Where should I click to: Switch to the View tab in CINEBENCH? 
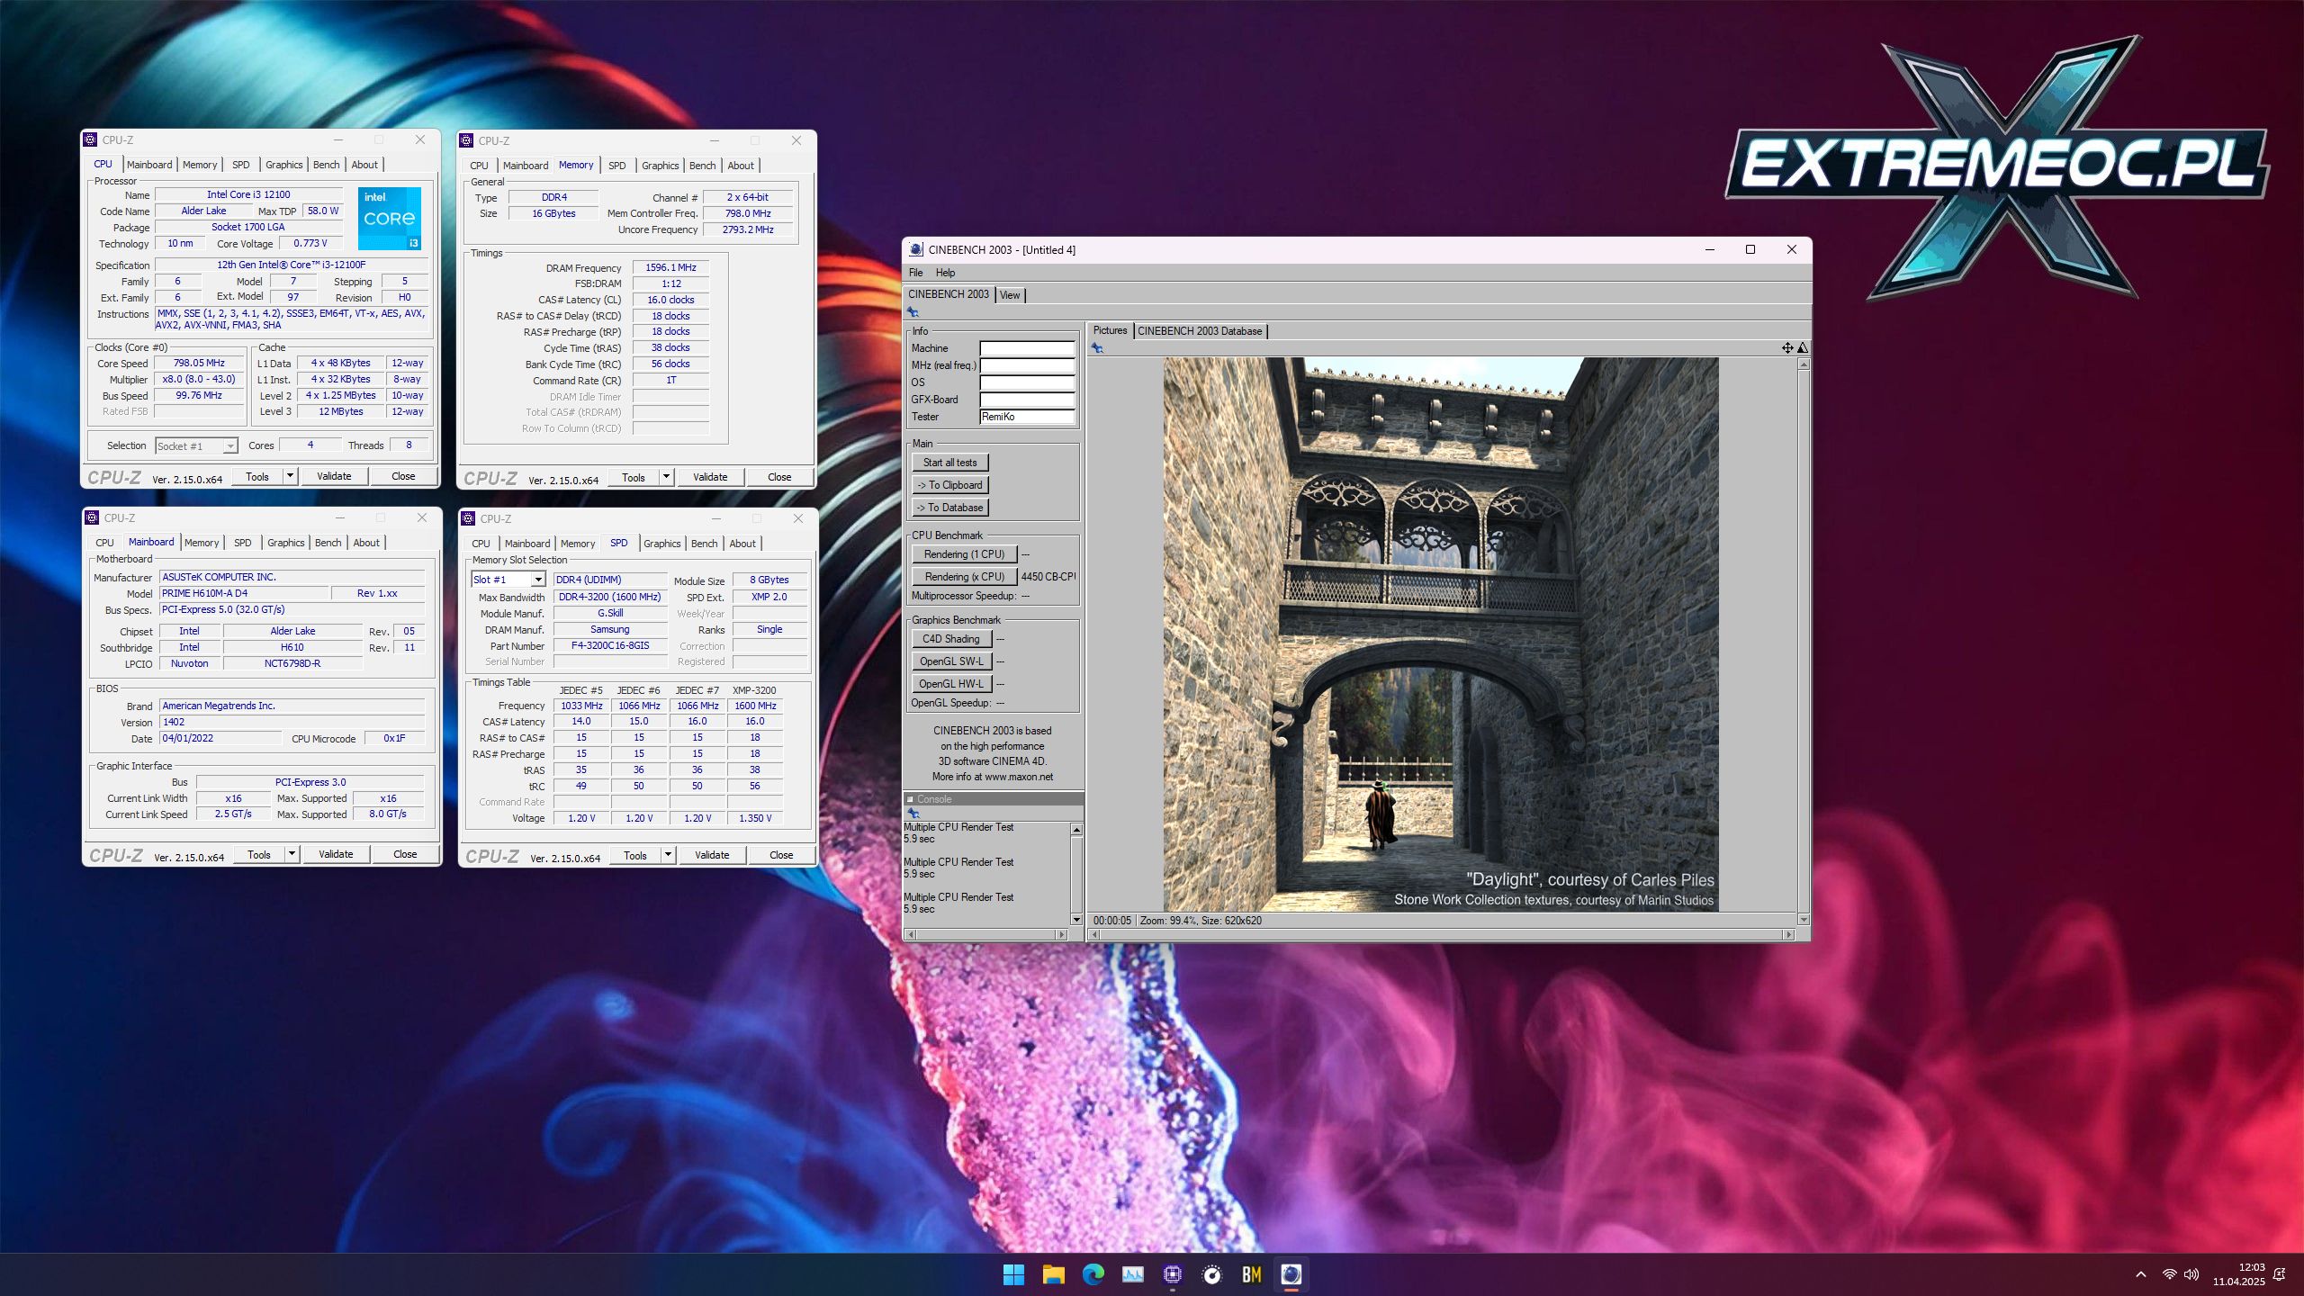tap(1010, 295)
